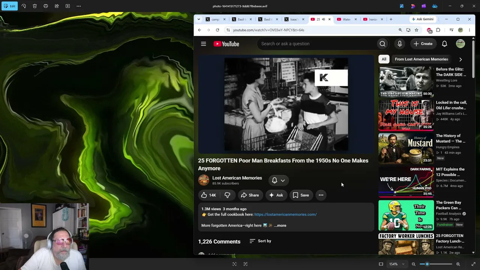Rotate the image in Photos viewer
Image resolution: width=480 pixels, height=270 pixels.
pyautogui.click(x=24, y=6)
